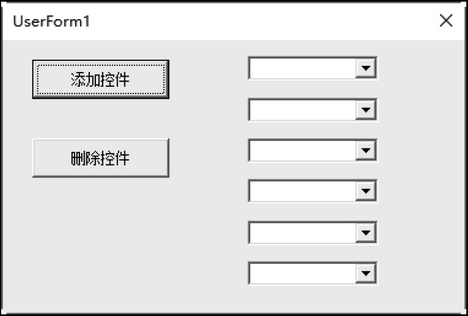Focus the text field of the first combo box
Image resolution: width=468 pixels, height=316 pixels.
click(302, 69)
